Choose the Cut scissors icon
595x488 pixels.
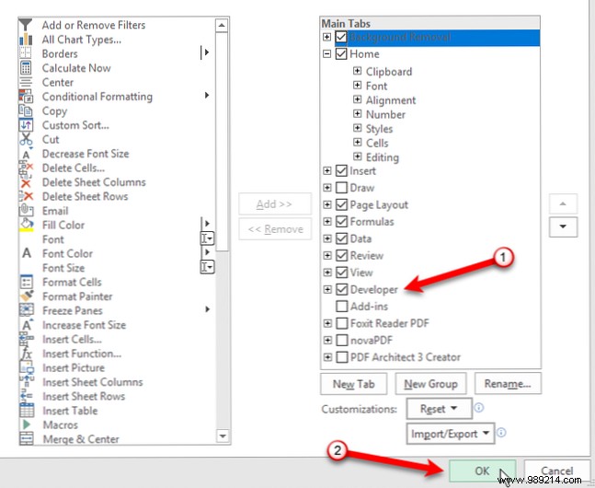point(26,139)
